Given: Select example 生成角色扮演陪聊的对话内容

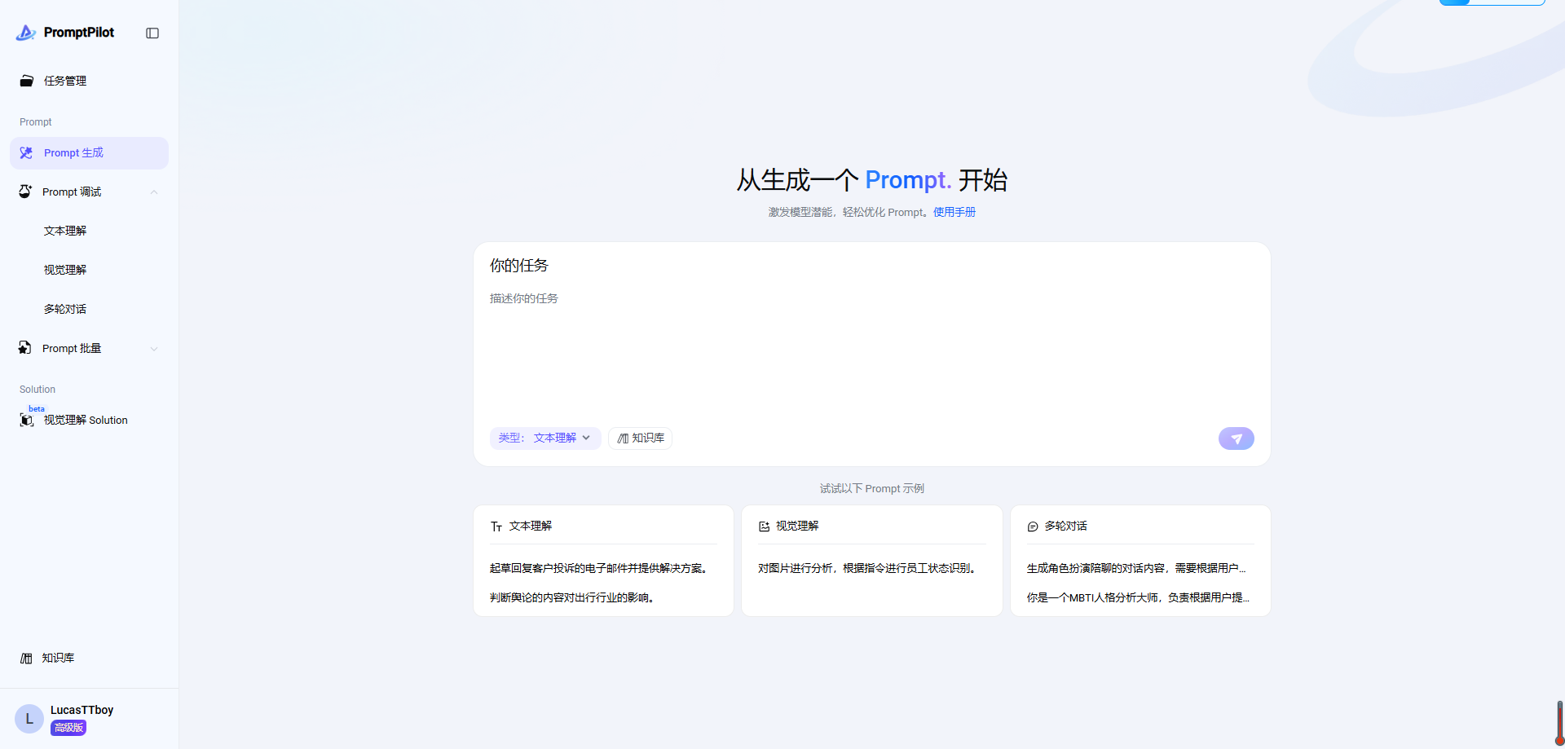Looking at the screenshot, I should click(1136, 568).
